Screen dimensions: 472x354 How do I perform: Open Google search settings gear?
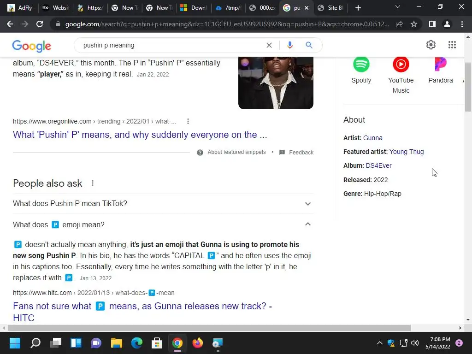pyautogui.click(x=431, y=45)
